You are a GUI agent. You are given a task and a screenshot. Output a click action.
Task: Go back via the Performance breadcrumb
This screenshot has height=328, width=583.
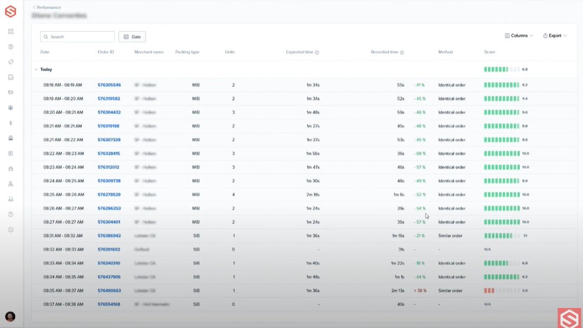[x=47, y=8]
